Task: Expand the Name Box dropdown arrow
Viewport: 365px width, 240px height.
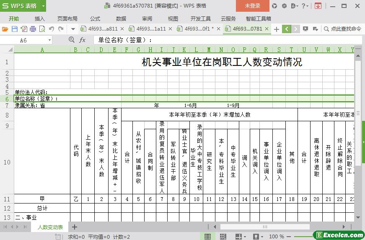Action: coord(49,40)
